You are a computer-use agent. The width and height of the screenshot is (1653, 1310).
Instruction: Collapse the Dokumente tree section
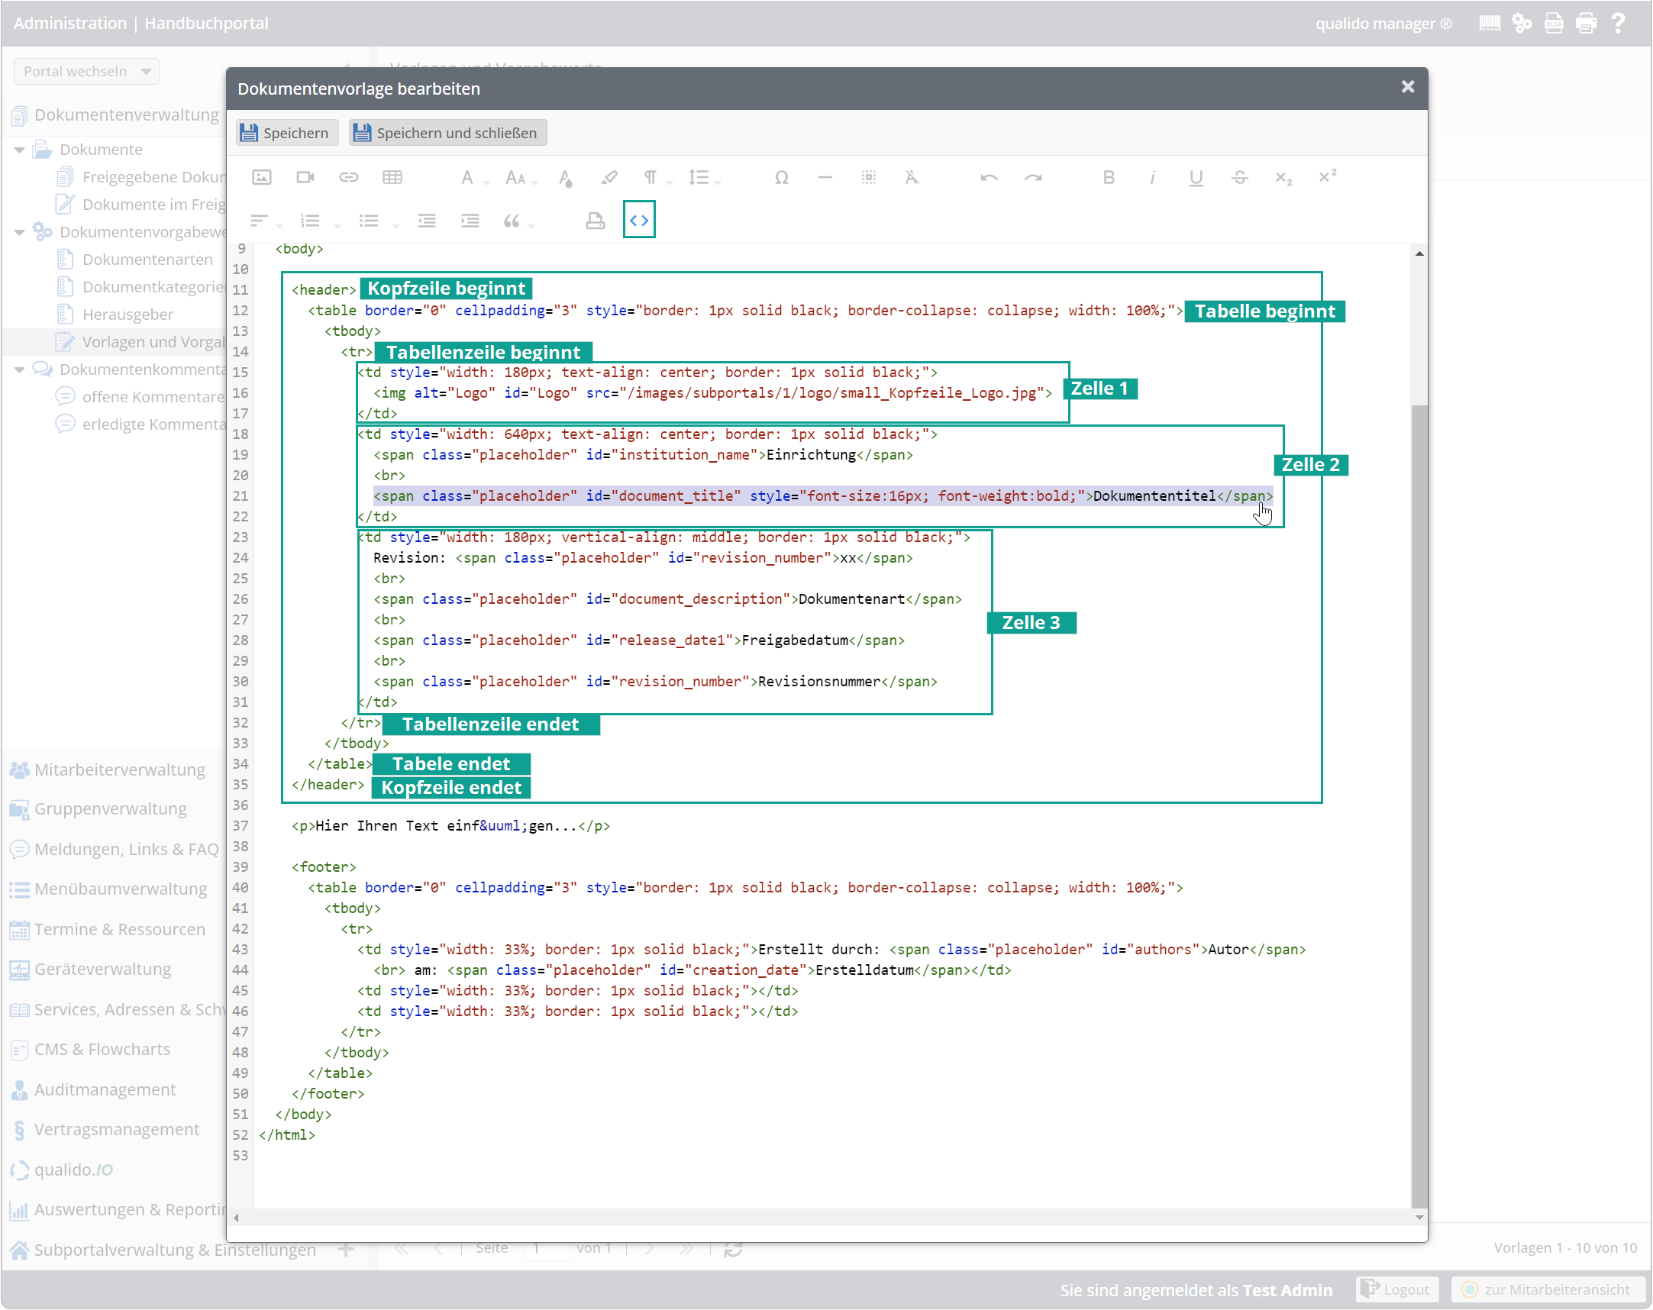pos(18,149)
